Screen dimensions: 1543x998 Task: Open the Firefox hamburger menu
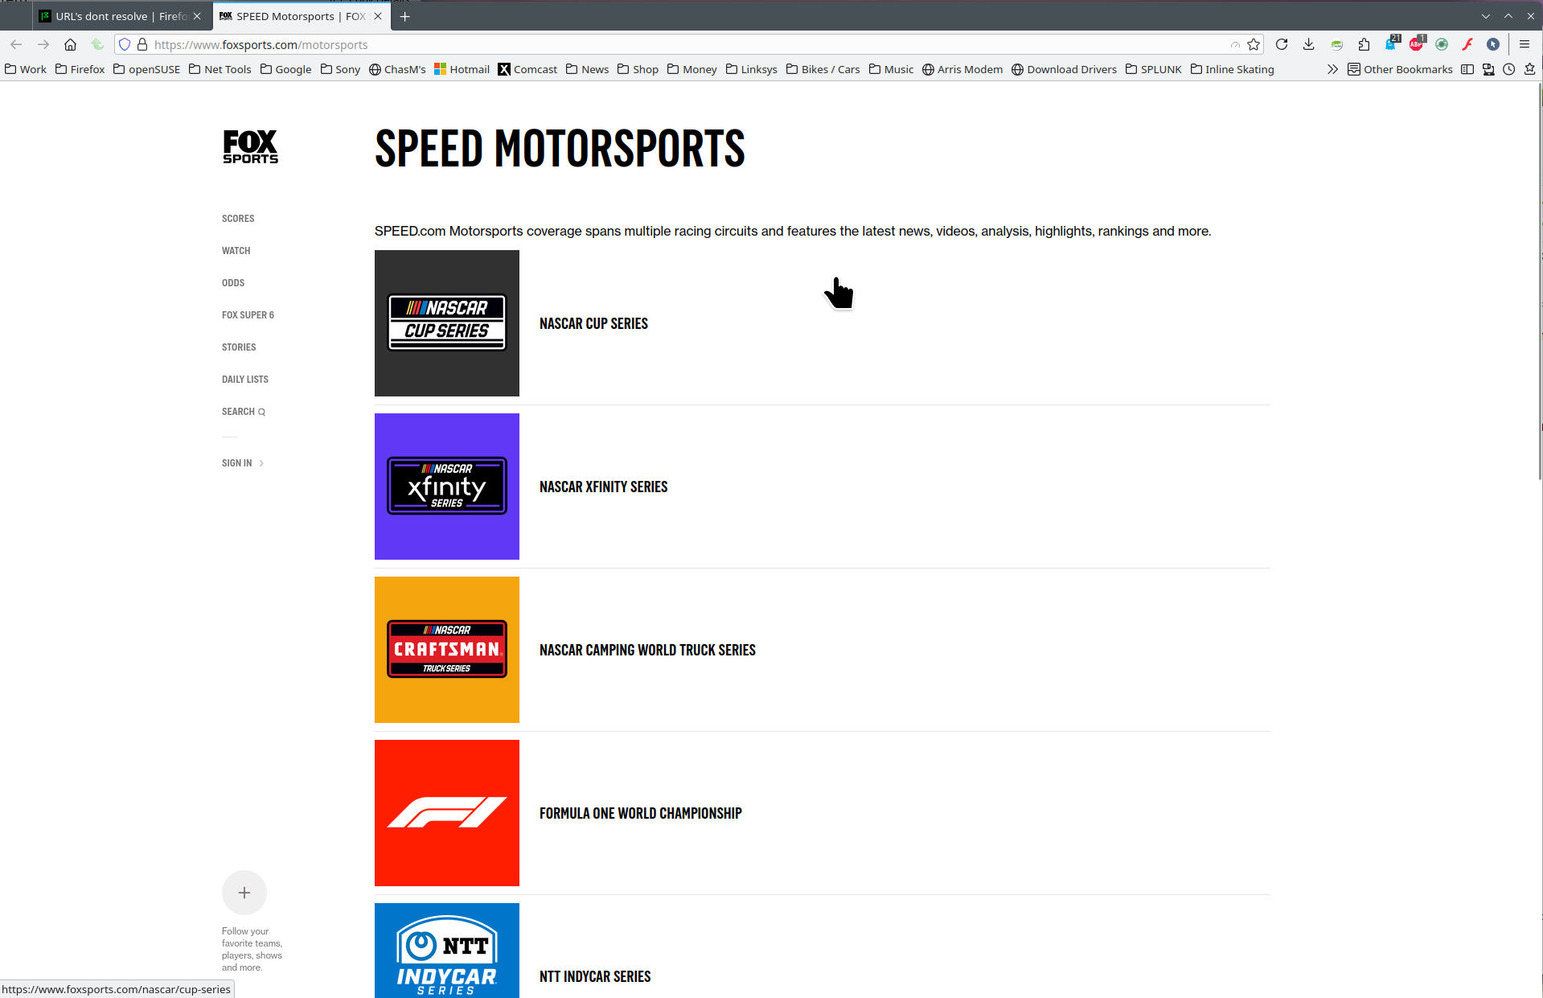coord(1525,45)
